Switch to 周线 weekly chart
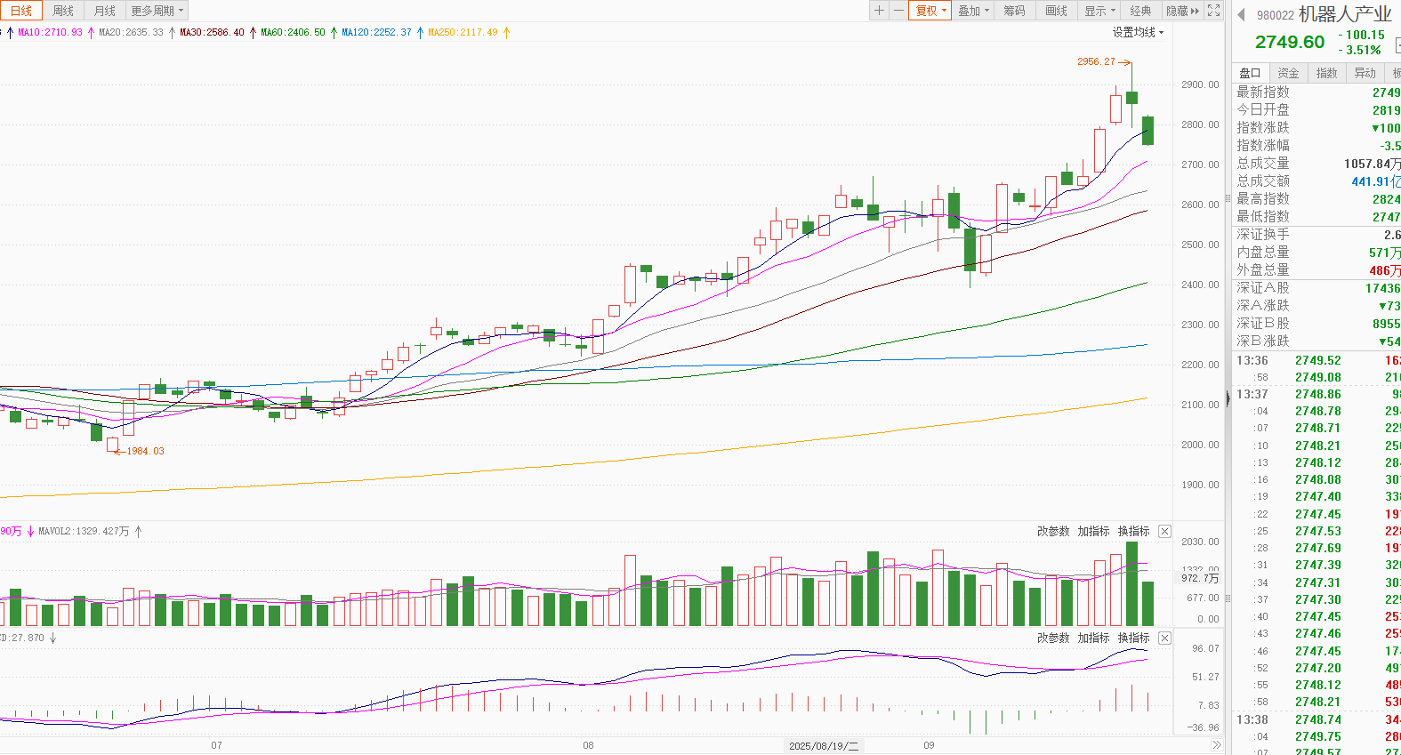This screenshot has height=755, width=1401. pos(63,11)
